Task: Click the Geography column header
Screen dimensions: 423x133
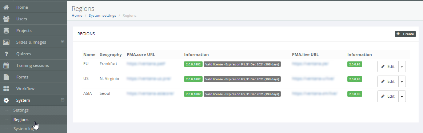Action: [111, 55]
